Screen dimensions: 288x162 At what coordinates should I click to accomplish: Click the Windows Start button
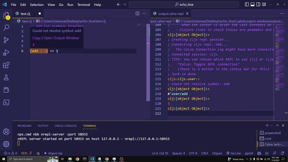[4, 159]
